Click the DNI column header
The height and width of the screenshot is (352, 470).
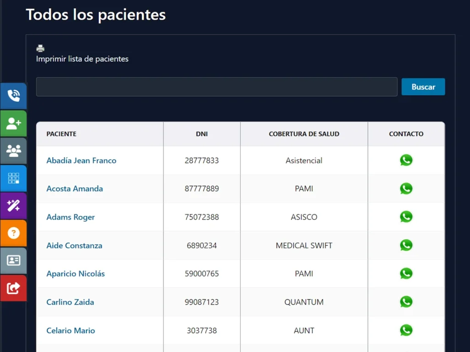coord(202,134)
